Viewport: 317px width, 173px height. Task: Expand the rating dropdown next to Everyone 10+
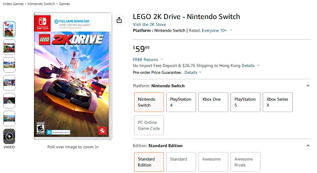(231, 30)
